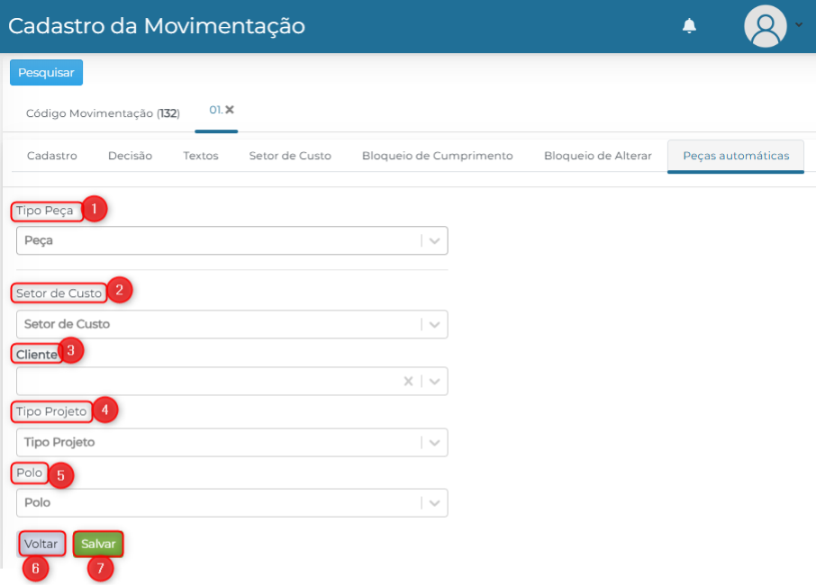Click the Tipo Peça field label

tap(44, 211)
